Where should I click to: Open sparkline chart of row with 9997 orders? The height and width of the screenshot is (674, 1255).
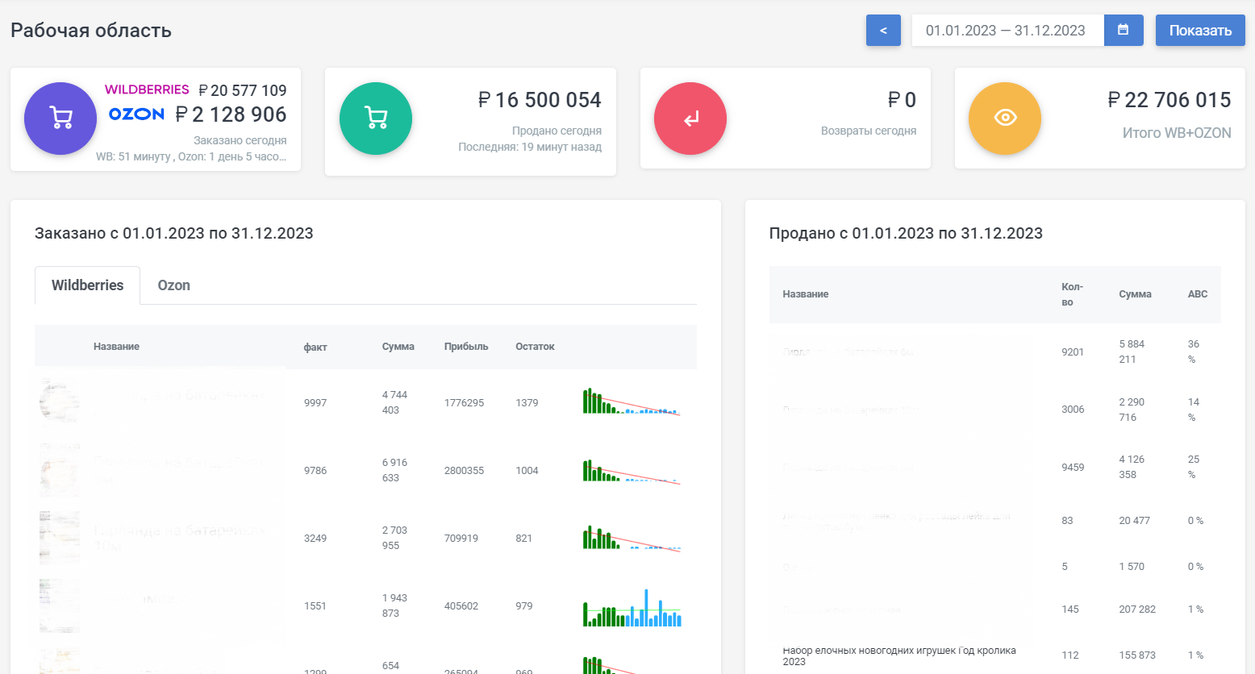point(632,401)
